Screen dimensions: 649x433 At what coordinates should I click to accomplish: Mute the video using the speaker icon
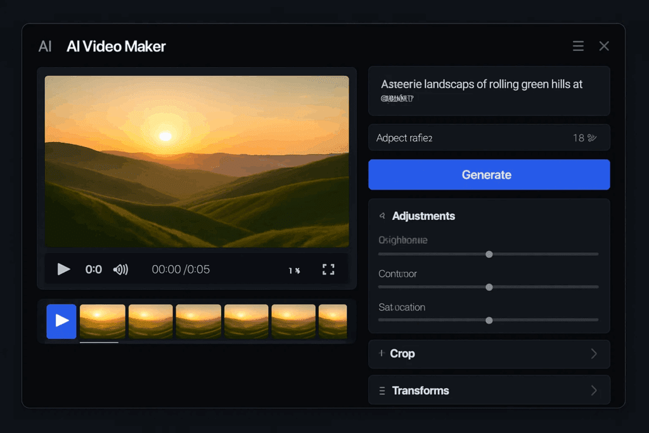pos(120,269)
